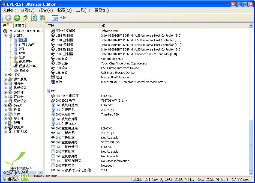The width and height of the screenshot is (255, 183).
Task: Click the right pane scroll down arrow
Action: (251, 173)
